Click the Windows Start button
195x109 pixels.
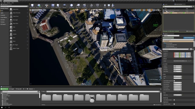tap(2, 107)
